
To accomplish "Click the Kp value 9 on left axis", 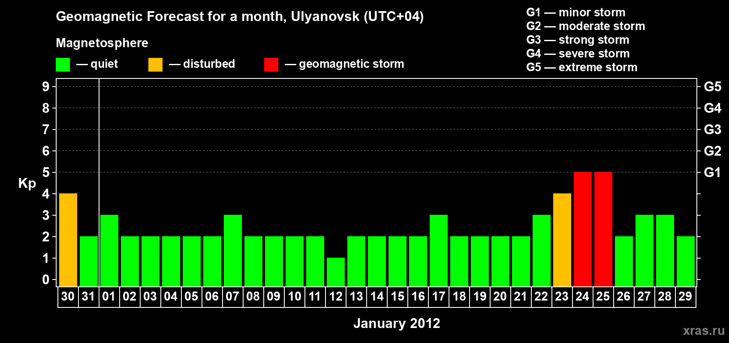I will (46, 87).
